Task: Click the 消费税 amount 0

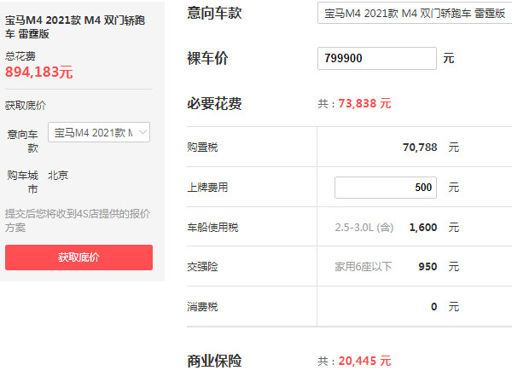Action: pyautogui.click(x=434, y=307)
